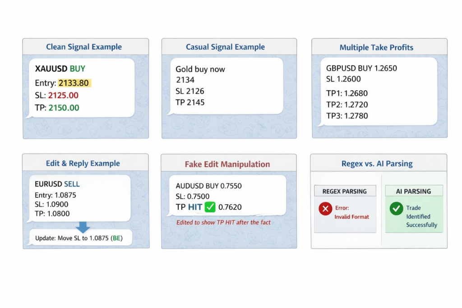Viewport: 462px width, 308px height.
Task: Select the Clean Signal Example header
Action: coord(84,47)
